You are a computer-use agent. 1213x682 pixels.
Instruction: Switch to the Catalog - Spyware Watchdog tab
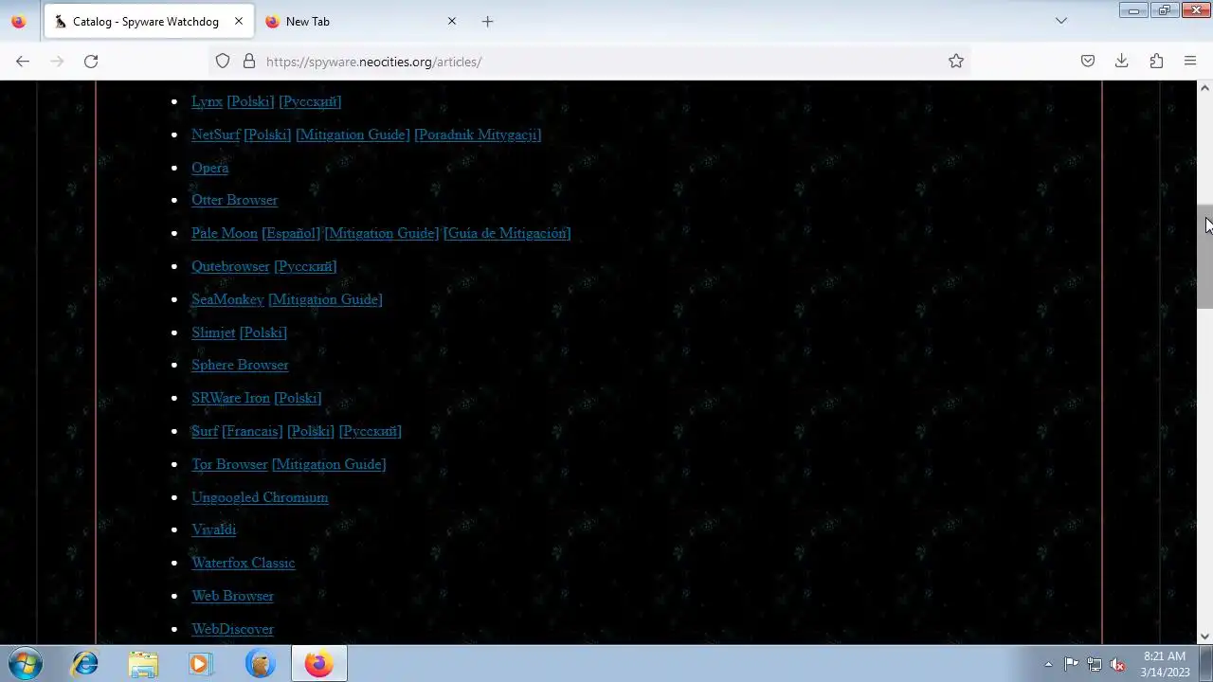click(x=147, y=21)
